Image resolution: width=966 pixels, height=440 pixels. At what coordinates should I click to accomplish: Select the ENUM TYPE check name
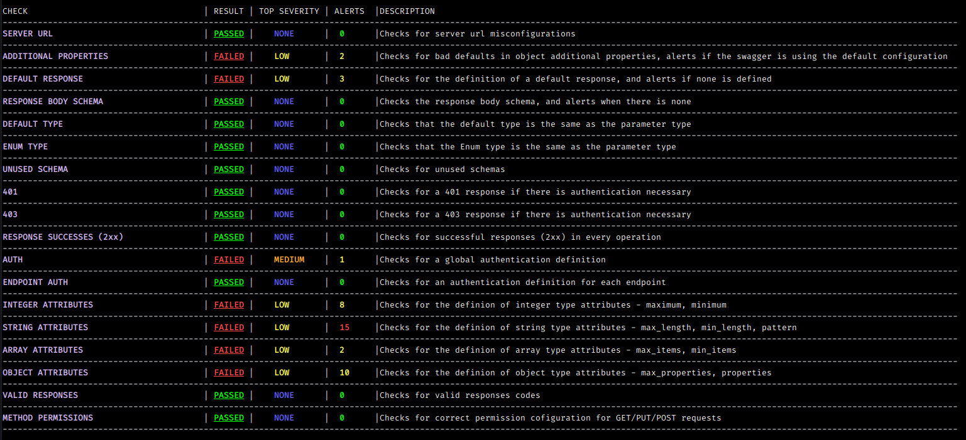25,147
